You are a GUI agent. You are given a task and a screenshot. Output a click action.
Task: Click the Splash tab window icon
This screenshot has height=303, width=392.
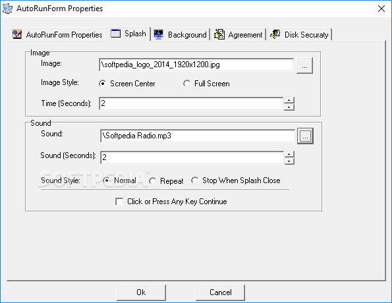pos(115,33)
